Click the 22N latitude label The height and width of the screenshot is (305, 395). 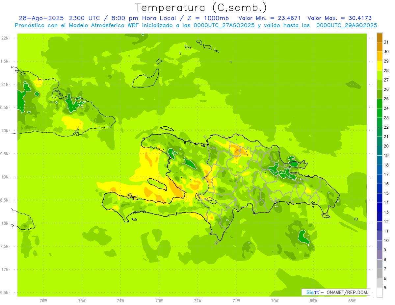point(5,38)
